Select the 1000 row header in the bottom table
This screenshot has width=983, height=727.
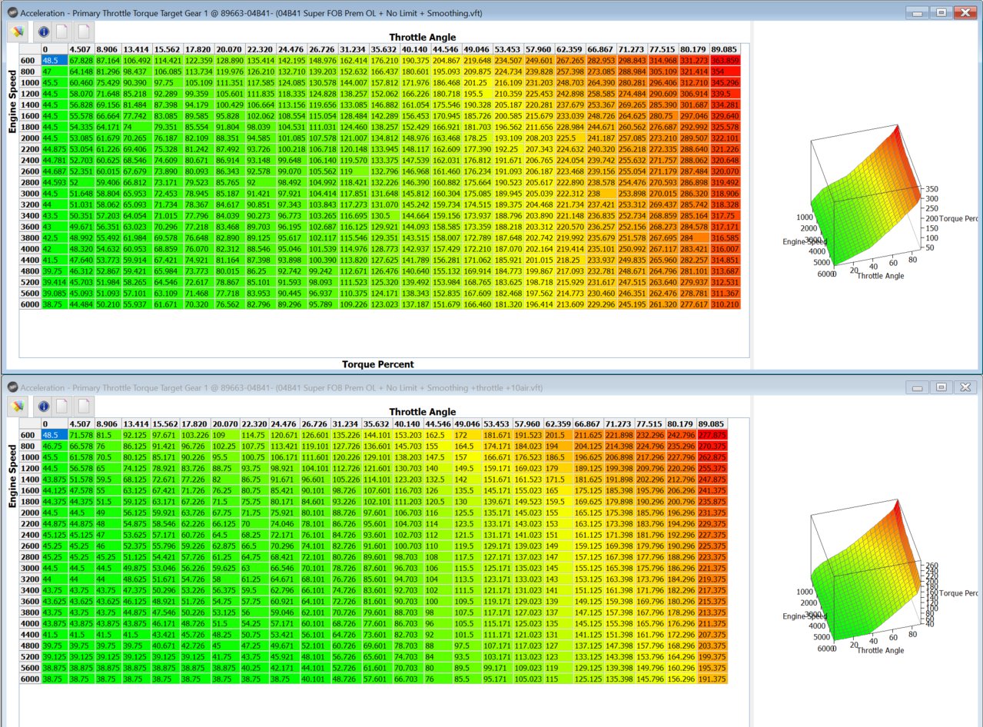(x=29, y=457)
